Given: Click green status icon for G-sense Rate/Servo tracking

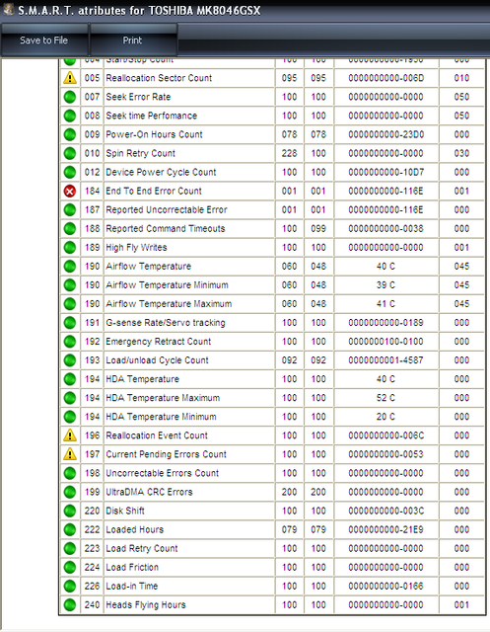Looking at the screenshot, I should coord(70,323).
